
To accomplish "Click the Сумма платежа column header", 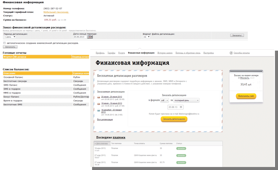I will (x=166, y=143).
